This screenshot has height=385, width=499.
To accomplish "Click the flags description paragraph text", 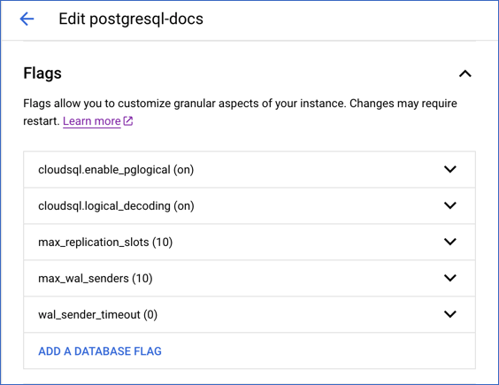I will click(x=240, y=112).
